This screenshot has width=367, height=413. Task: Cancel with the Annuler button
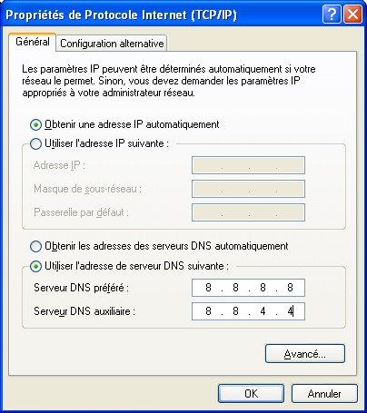click(x=324, y=394)
